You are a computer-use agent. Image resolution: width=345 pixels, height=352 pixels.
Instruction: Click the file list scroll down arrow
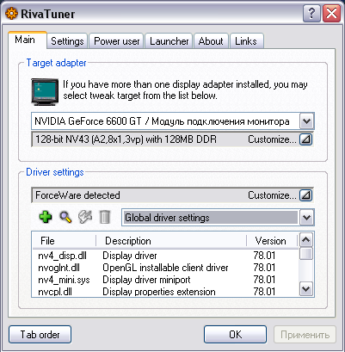(x=305, y=288)
